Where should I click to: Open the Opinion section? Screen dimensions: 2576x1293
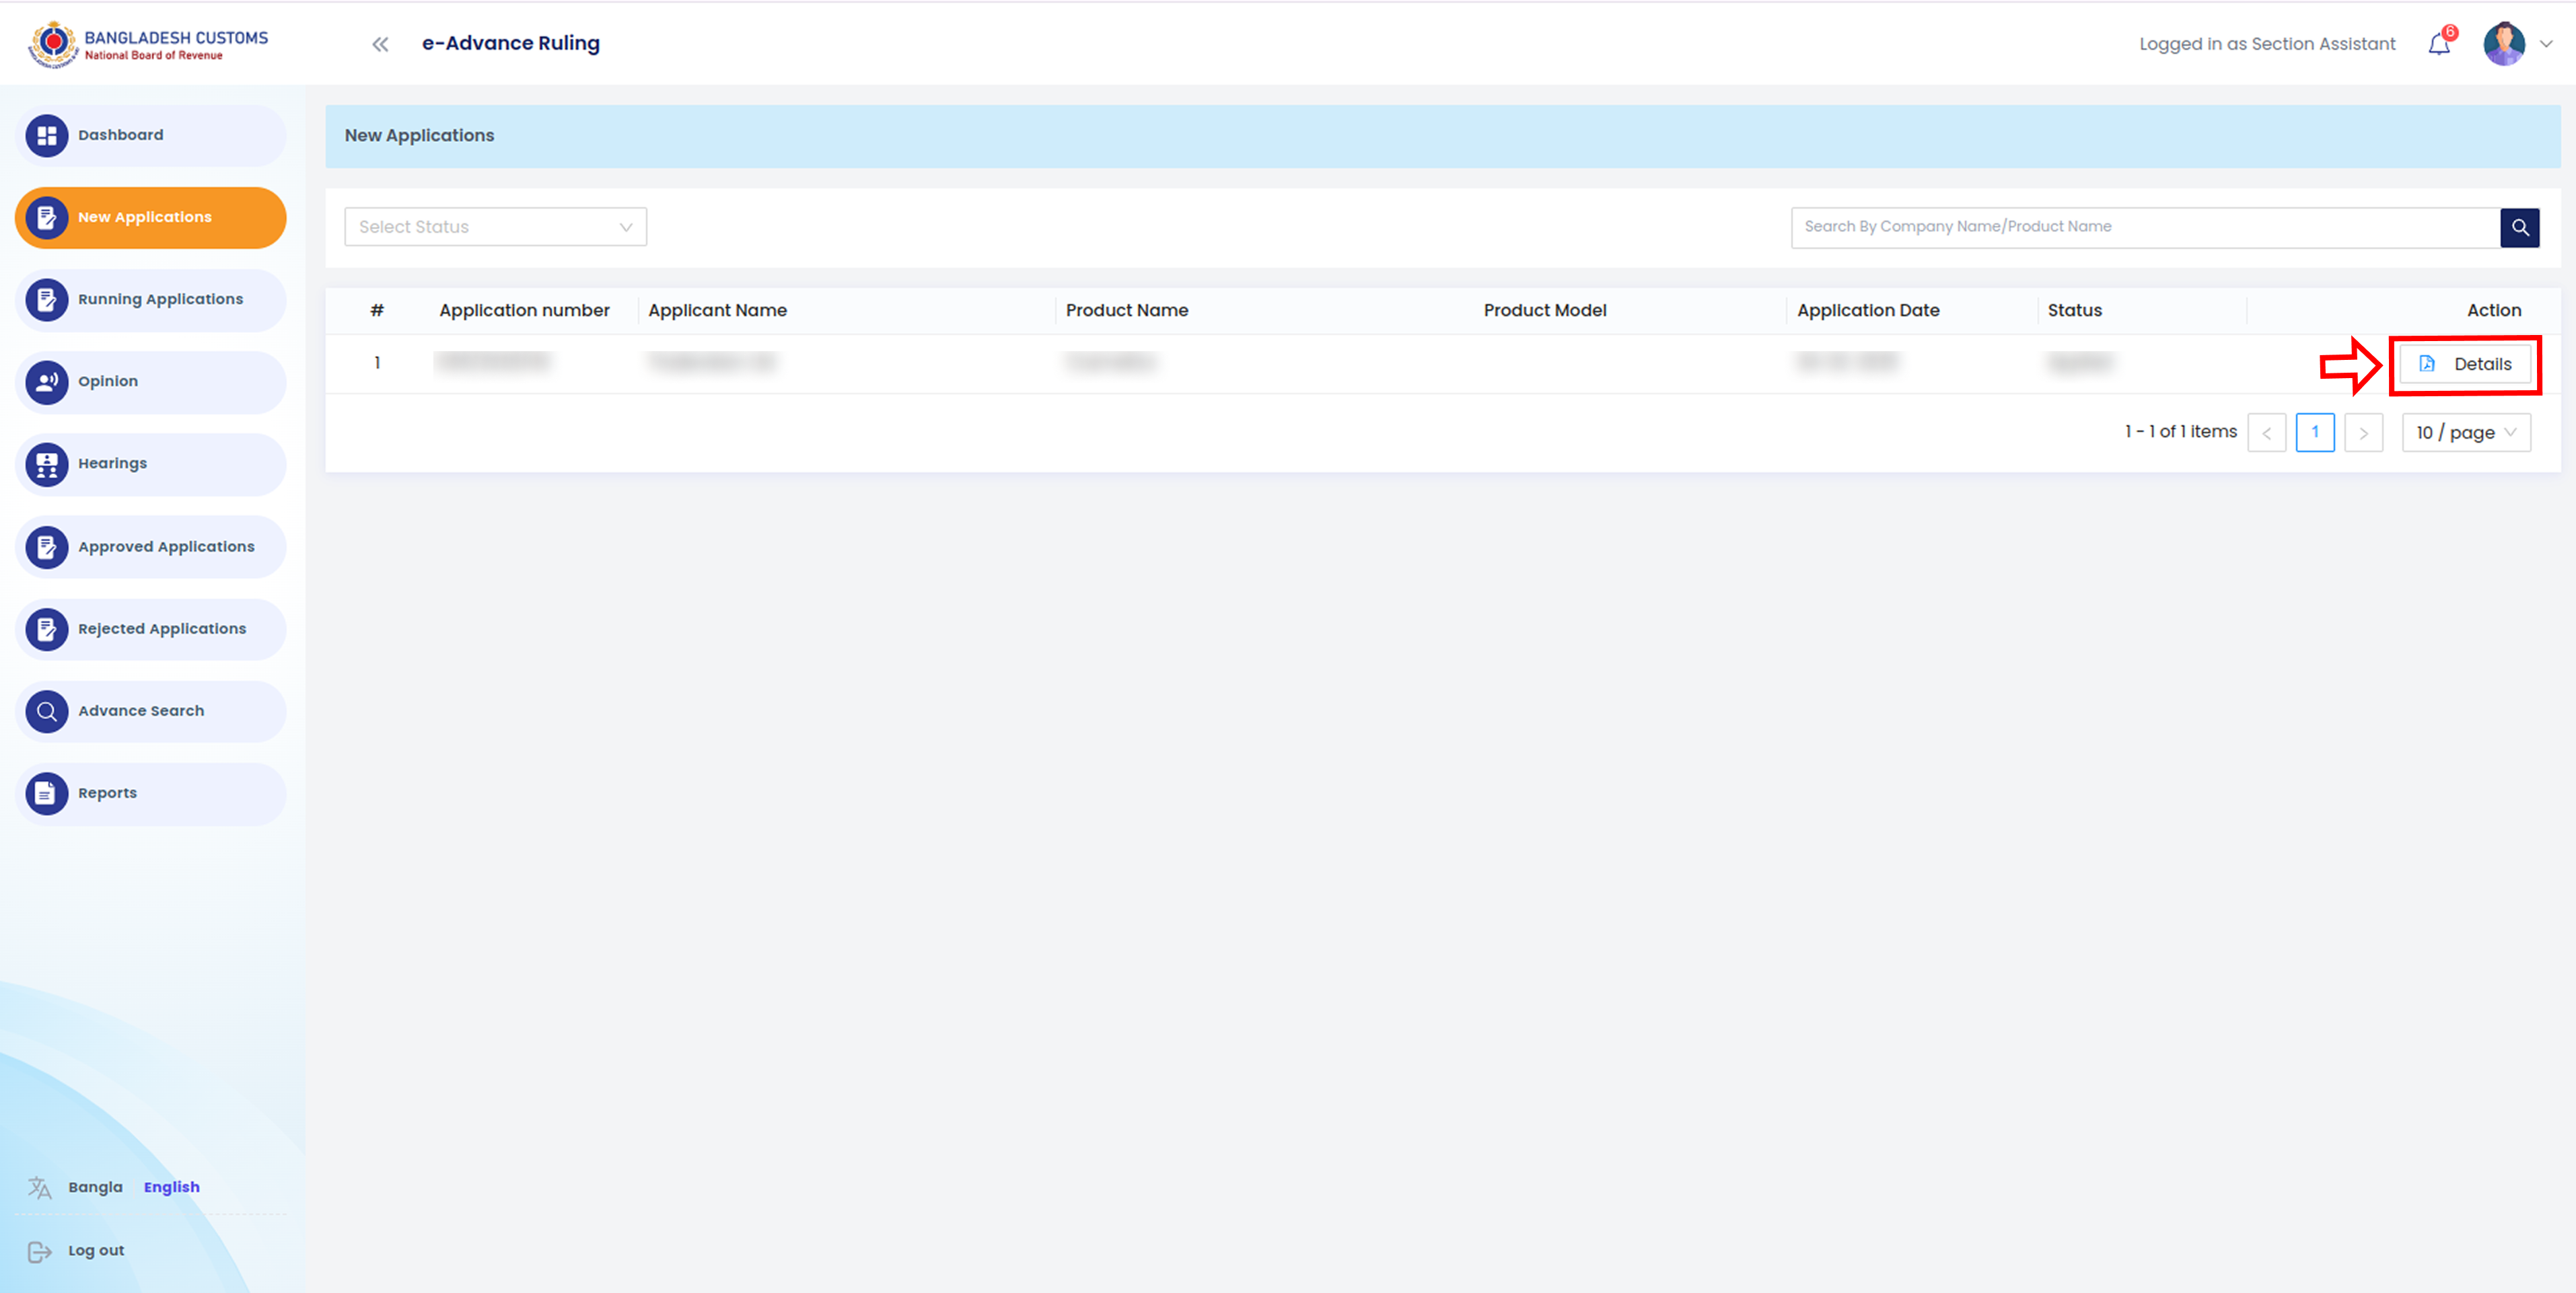pos(151,382)
